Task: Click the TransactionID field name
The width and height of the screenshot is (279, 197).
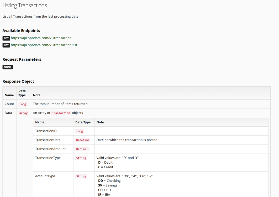Action: click(x=46, y=131)
